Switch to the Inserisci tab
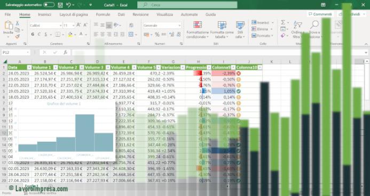 coord(45,14)
